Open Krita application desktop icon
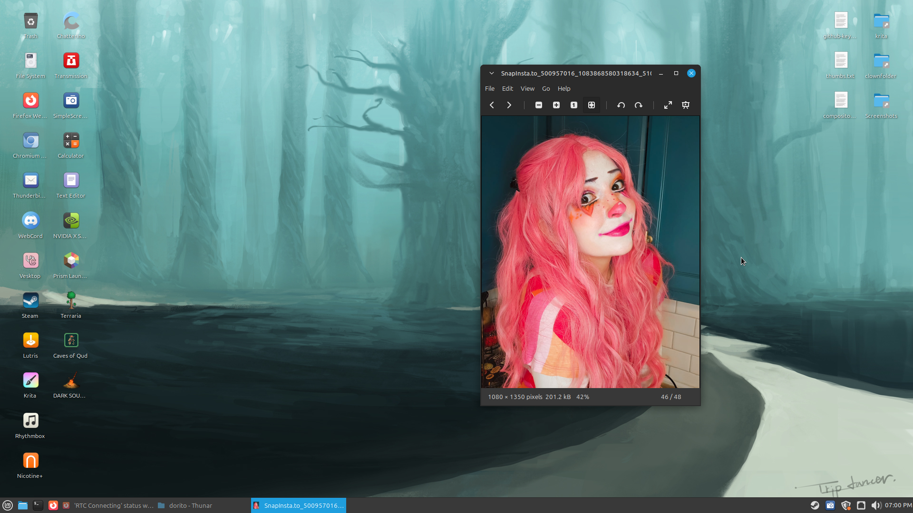This screenshot has height=513, width=913. 30,385
